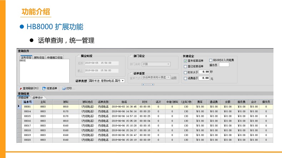The width and height of the screenshot is (282, 158).
Task: Click duration 00:00:20 in row 00014
Action: pos(145,111)
